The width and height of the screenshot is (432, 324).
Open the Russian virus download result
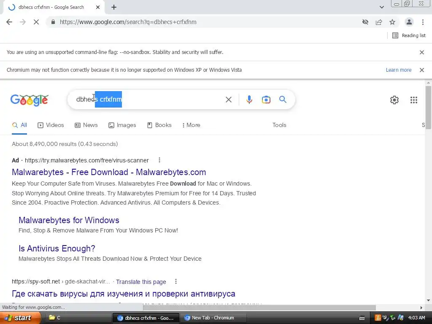[x=124, y=294]
